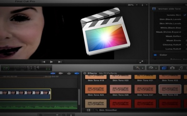The height and width of the screenshot is (116, 187).
Task: Open the Photos browser camera icon
Action: [172, 68]
